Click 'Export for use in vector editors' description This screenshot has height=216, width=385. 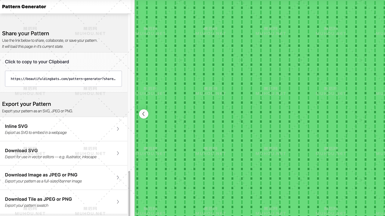(51, 157)
